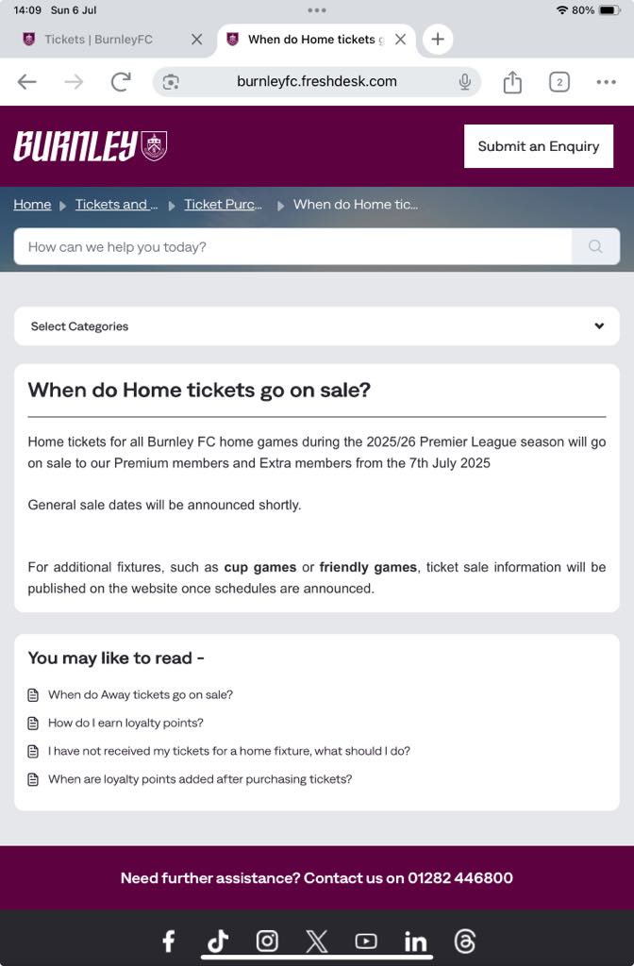Open a new browser tab
This screenshot has width=634, height=966.
[437, 40]
